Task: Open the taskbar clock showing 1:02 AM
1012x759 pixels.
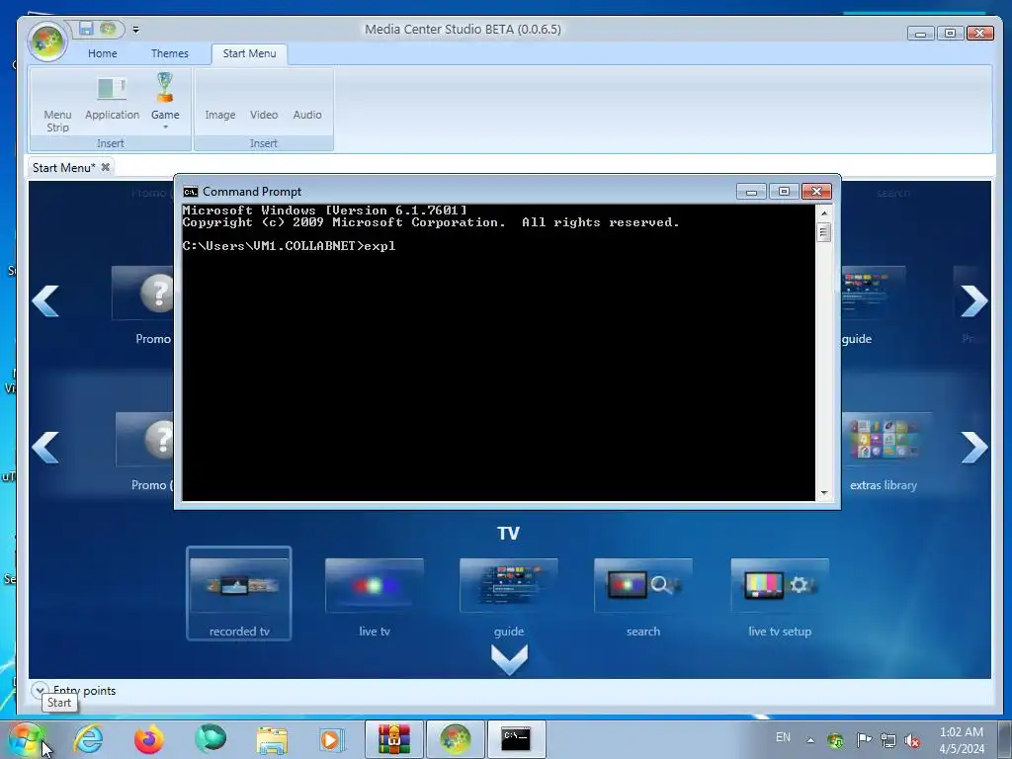Action: click(x=962, y=740)
